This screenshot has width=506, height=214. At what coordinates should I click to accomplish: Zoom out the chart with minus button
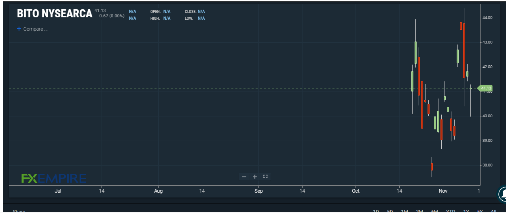click(244, 177)
